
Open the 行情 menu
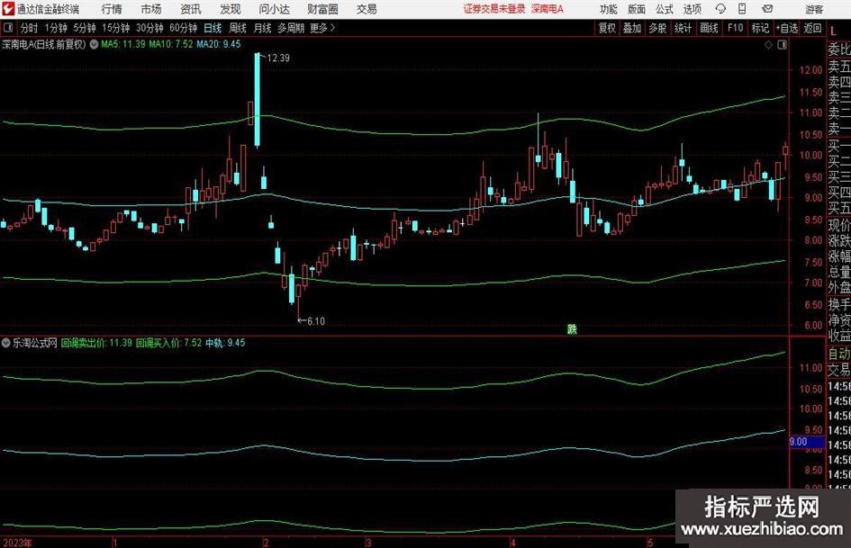coord(112,9)
